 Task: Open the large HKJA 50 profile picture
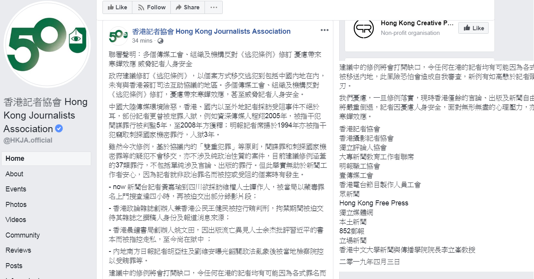[47, 44]
